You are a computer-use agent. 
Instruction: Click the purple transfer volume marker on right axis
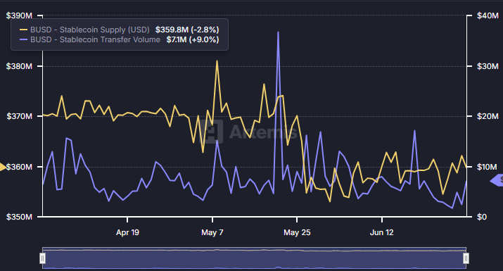click(497, 180)
